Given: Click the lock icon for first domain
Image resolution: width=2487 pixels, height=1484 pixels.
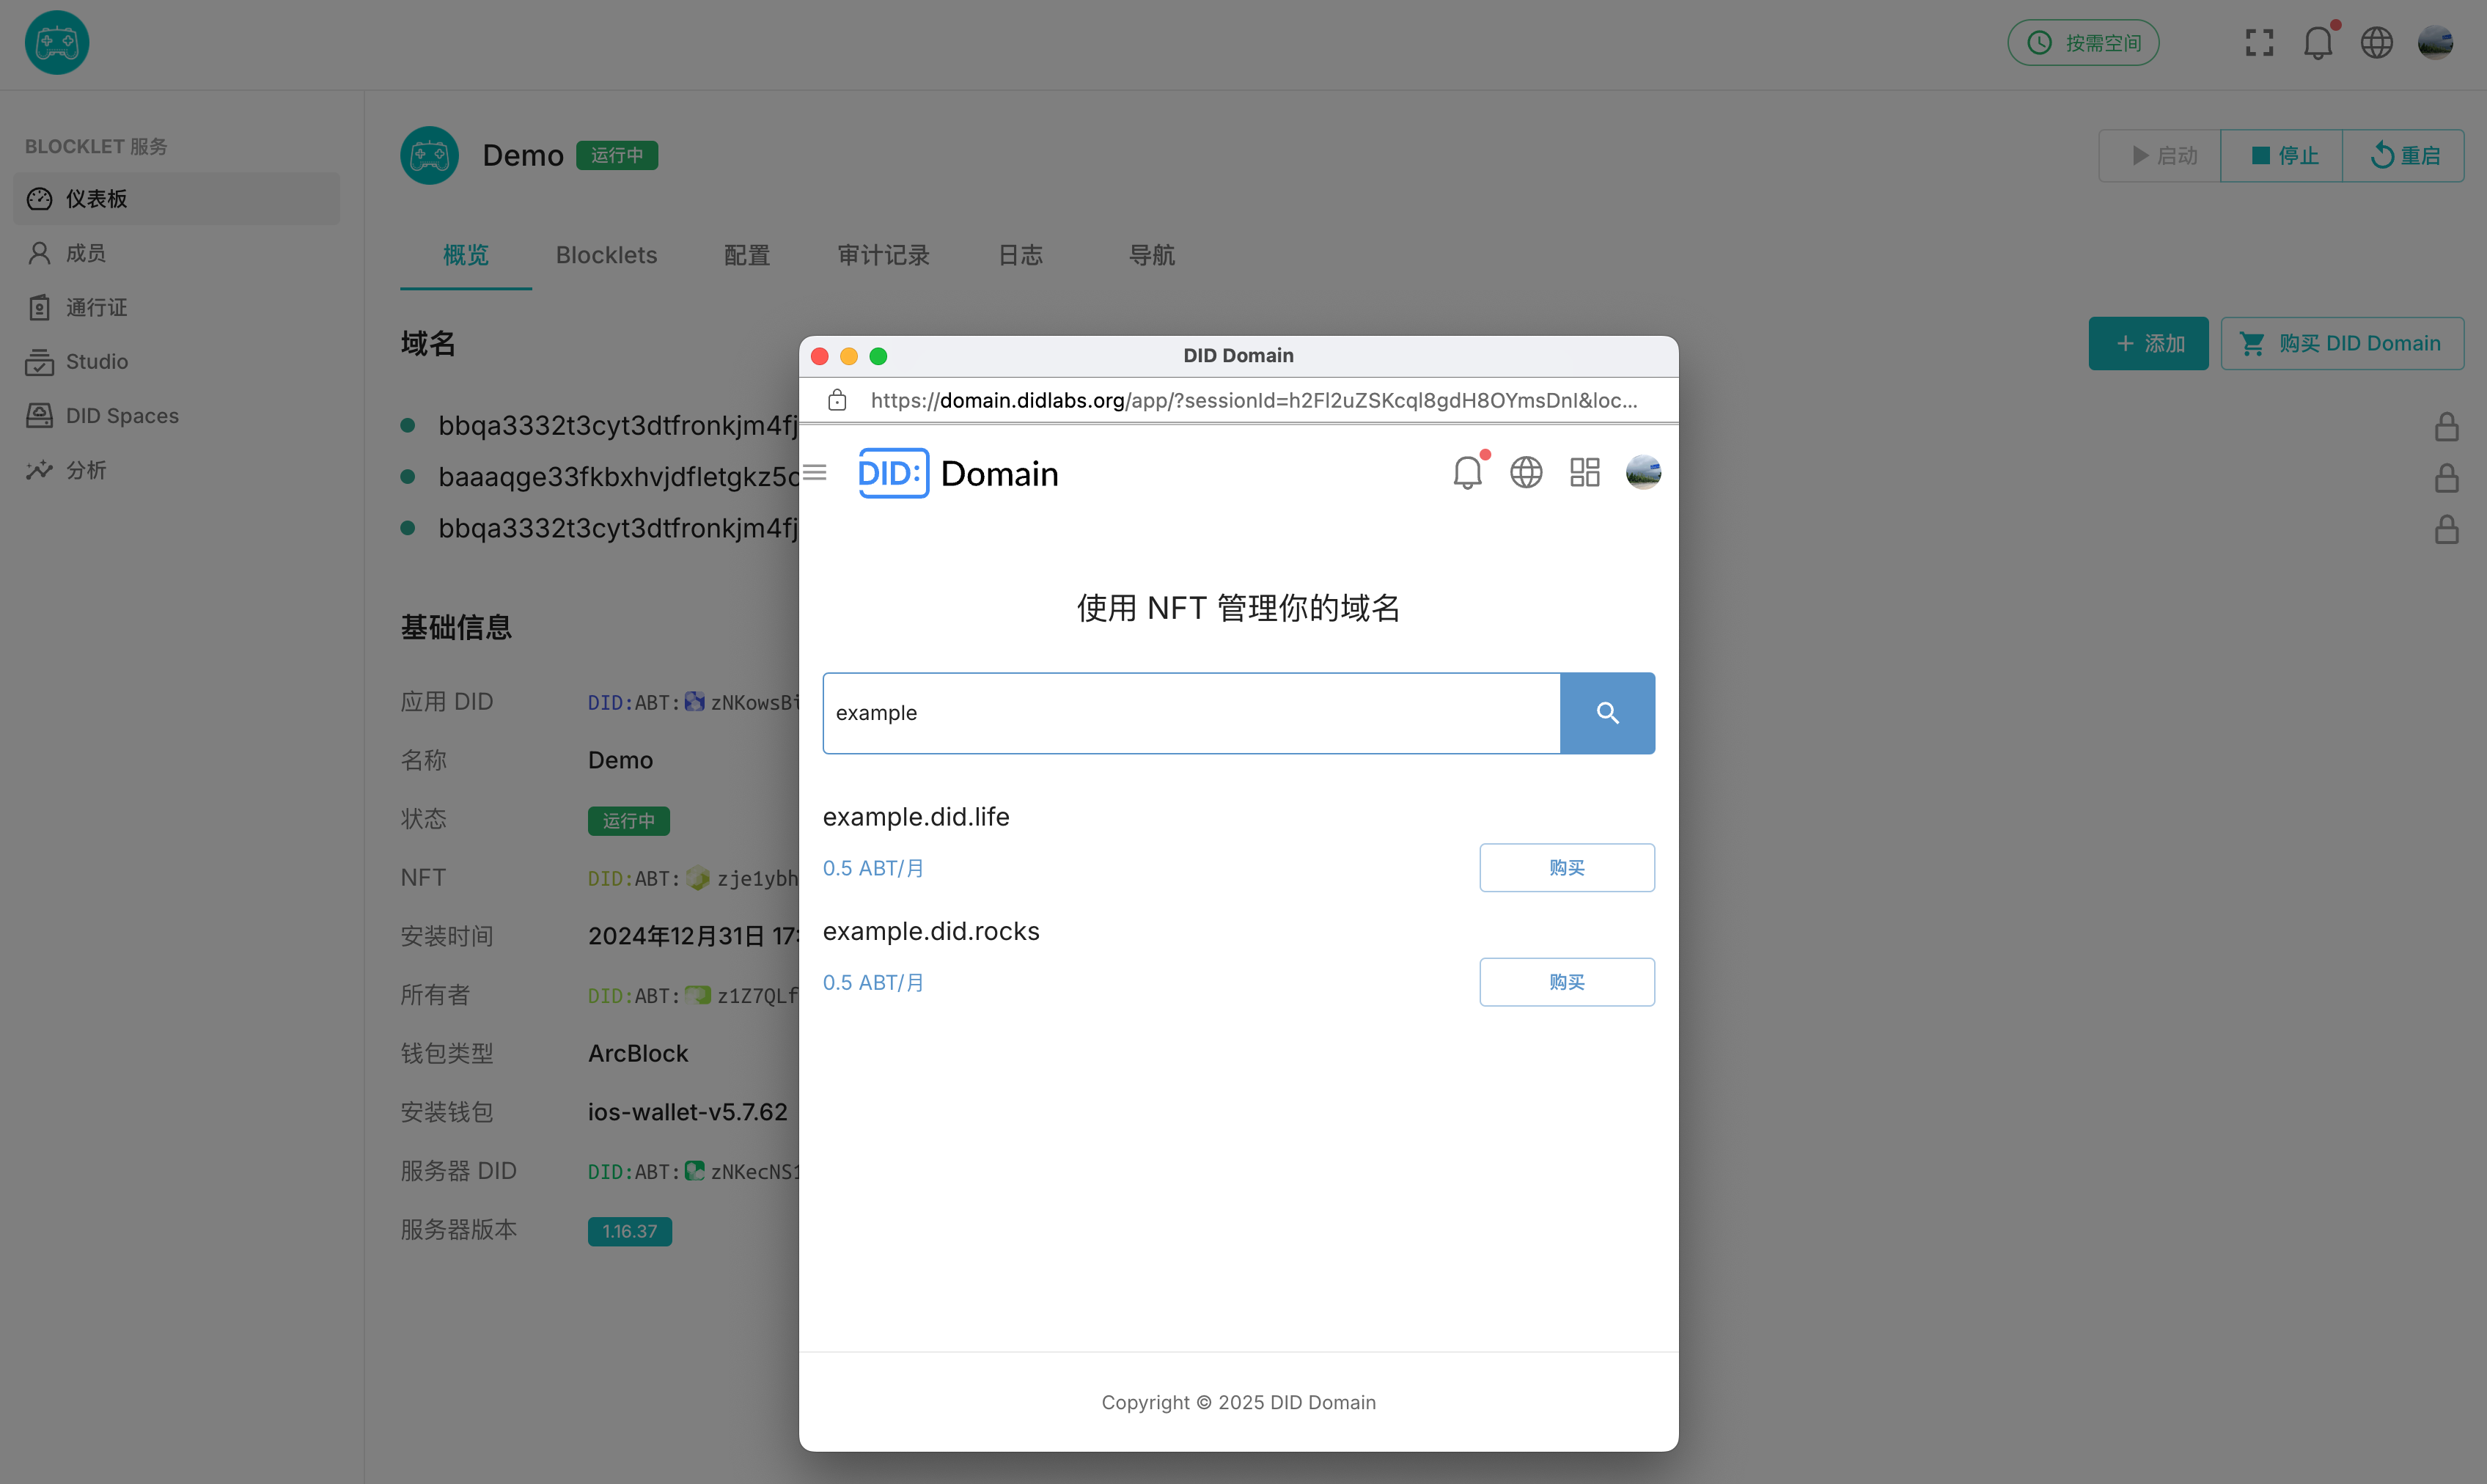Looking at the screenshot, I should pos(2446,427).
